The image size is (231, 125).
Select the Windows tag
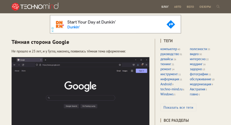point(167,94)
